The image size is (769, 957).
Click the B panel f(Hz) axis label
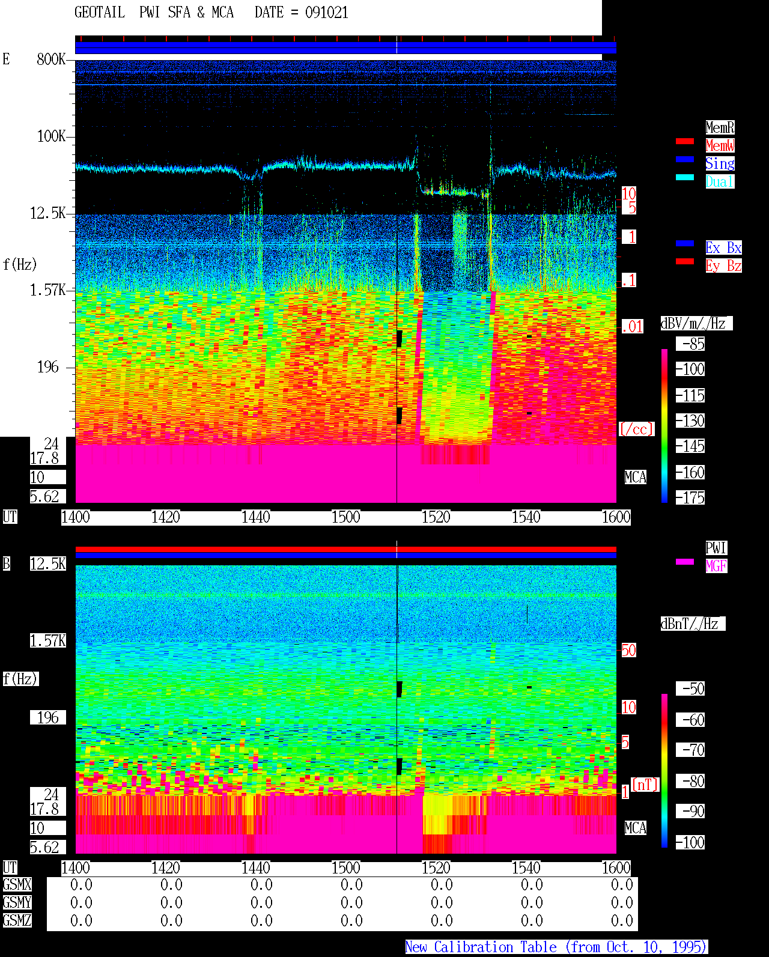point(20,679)
